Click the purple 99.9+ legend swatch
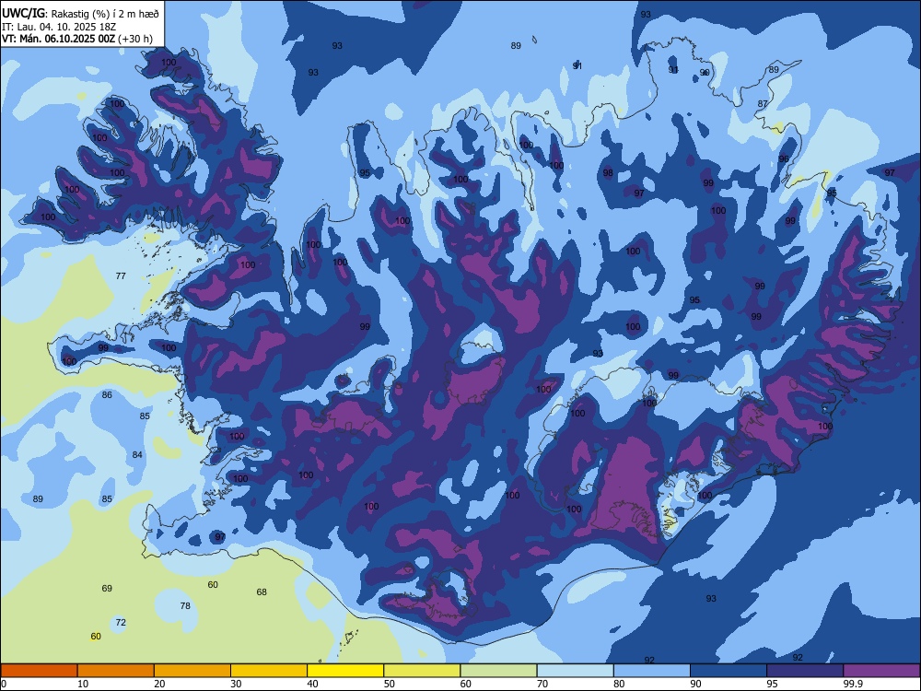 881,671
